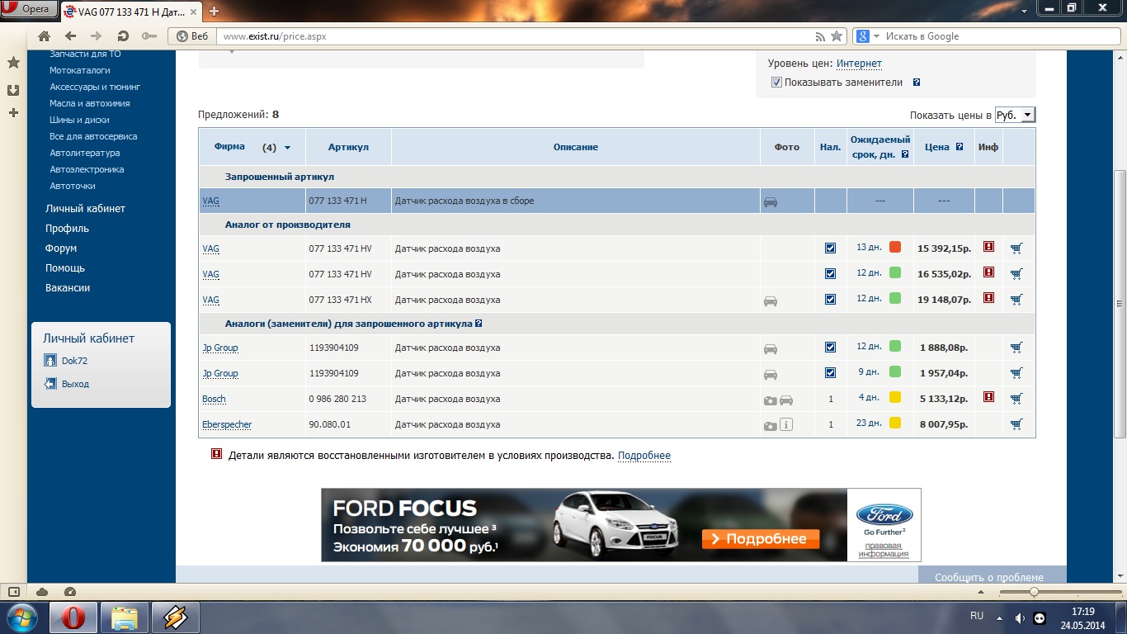1127x634 pixels.
Task: Click the Подробнее link below the table
Action: click(x=644, y=456)
